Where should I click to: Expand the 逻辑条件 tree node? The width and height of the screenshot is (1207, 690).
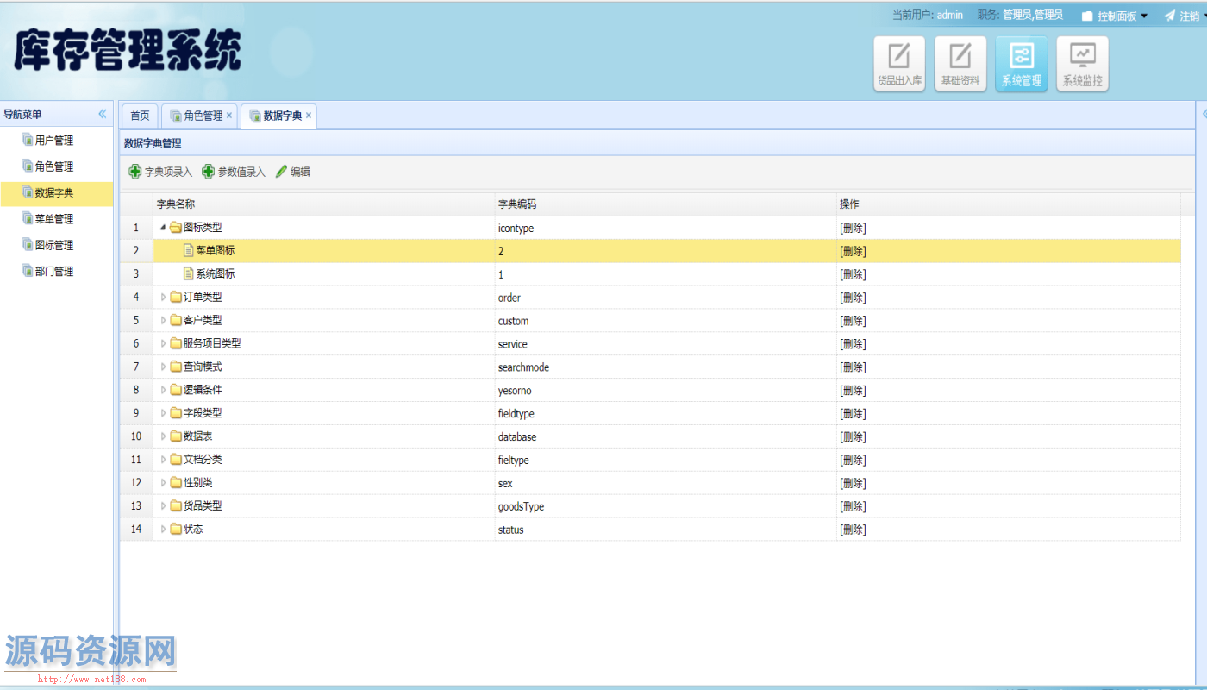(x=163, y=390)
